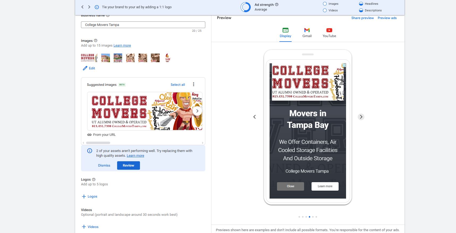Advance suggested images with right chevron

[197, 111]
